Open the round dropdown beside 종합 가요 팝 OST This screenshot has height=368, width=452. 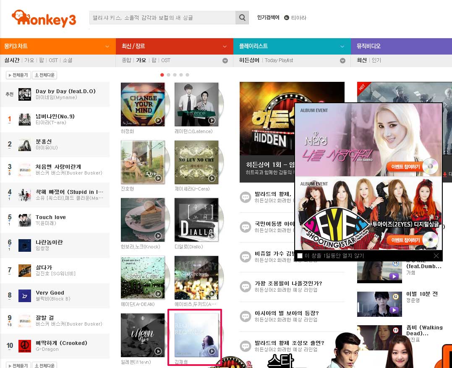coord(225,60)
